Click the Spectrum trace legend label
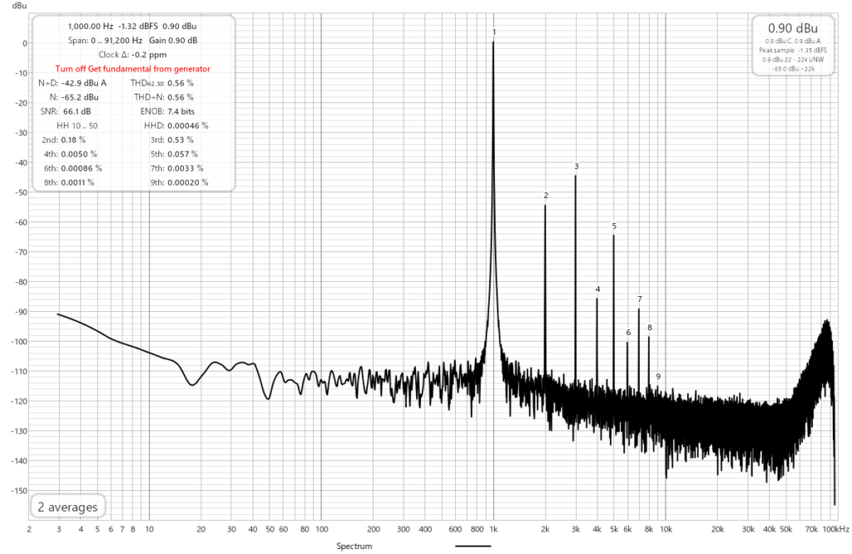852x554 pixels. 354,547
